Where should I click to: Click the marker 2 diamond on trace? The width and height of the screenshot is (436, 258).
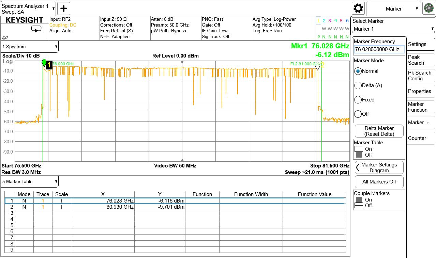click(318, 66)
